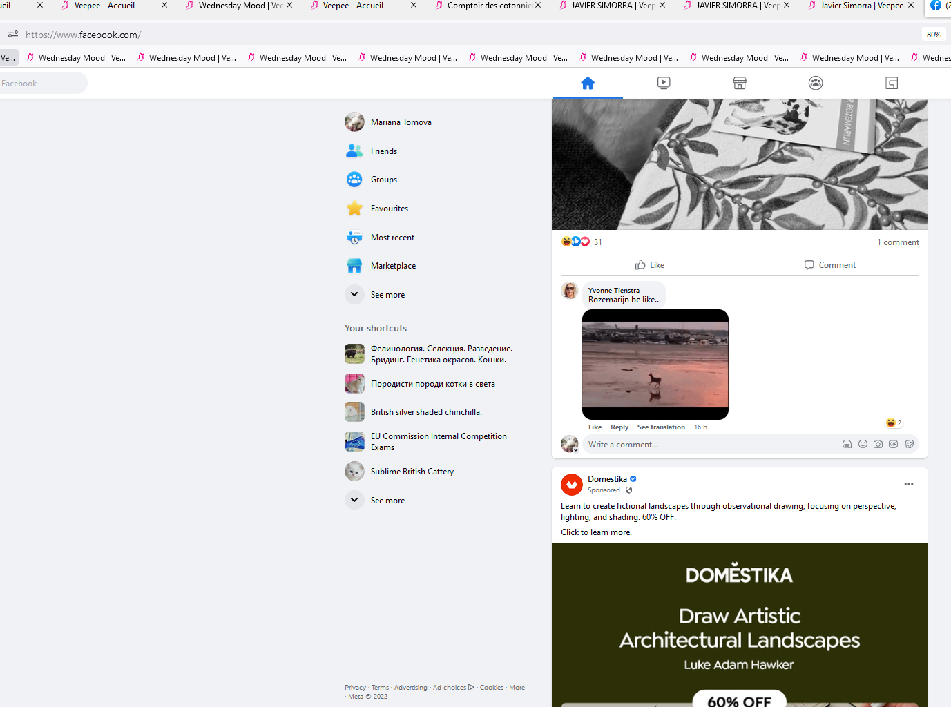Click the camera icon to attach photo

[878, 445]
